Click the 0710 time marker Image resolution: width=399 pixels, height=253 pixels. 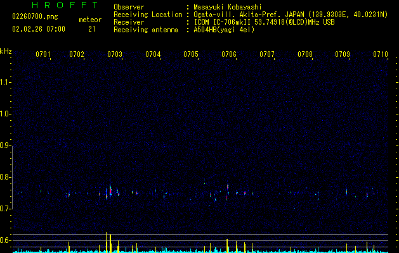(381, 54)
